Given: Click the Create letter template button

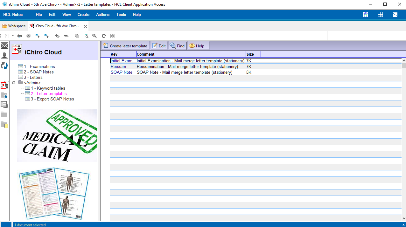Looking at the screenshot, I should click(125, 46).
